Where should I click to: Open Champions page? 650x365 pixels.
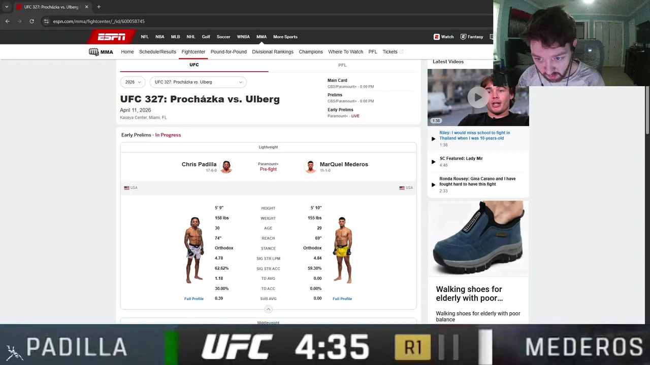point(311,52)
